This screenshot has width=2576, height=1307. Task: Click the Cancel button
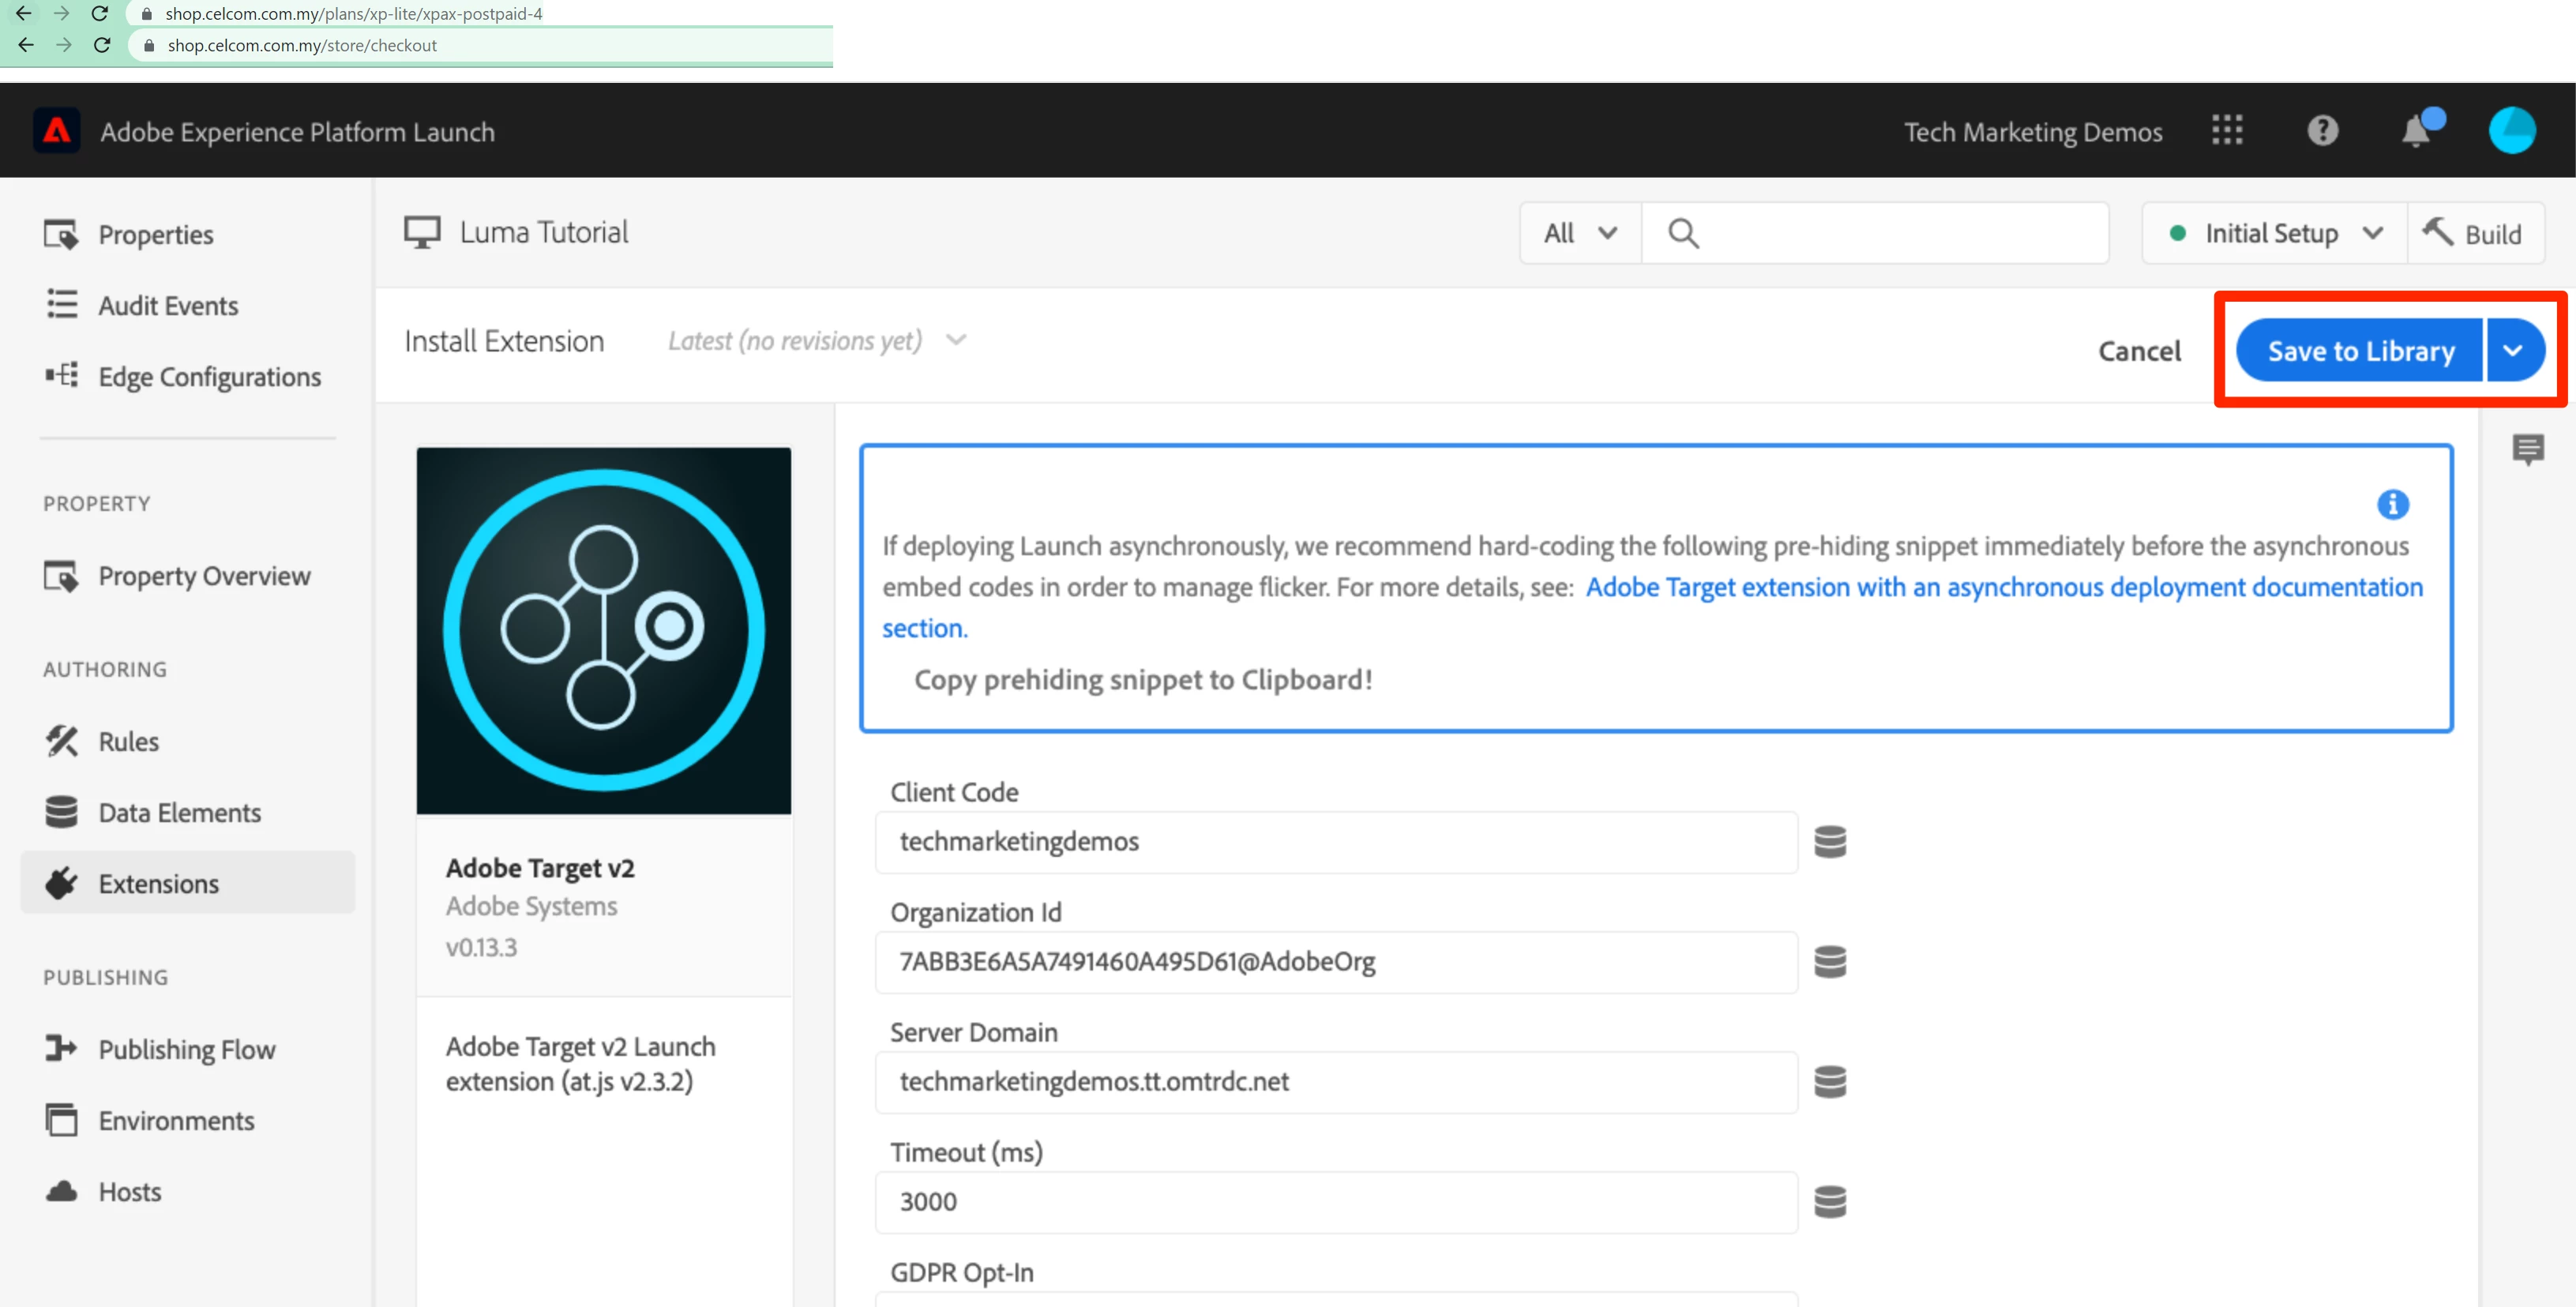click(x=2139, y=351)
